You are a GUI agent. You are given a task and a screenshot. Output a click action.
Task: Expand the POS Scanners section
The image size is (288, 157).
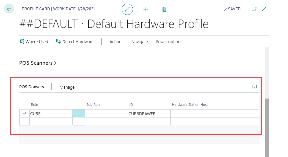[38, 63]
